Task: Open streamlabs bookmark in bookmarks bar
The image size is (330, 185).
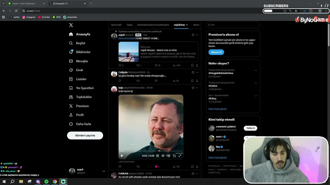Action: pos(70,17)
